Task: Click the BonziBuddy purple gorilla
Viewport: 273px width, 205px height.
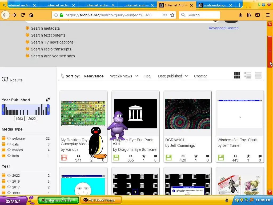Action: tap(118, 125)
